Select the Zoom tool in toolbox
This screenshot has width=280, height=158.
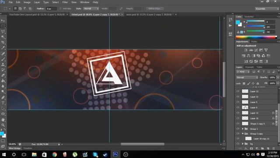[x=3, y=125]
